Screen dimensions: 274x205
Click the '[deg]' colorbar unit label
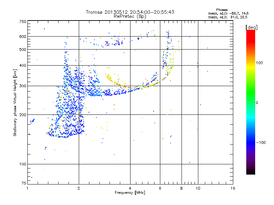[251, 27]
